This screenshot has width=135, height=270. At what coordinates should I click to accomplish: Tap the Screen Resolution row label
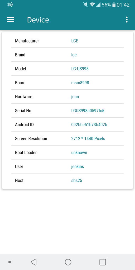[31, 138]
